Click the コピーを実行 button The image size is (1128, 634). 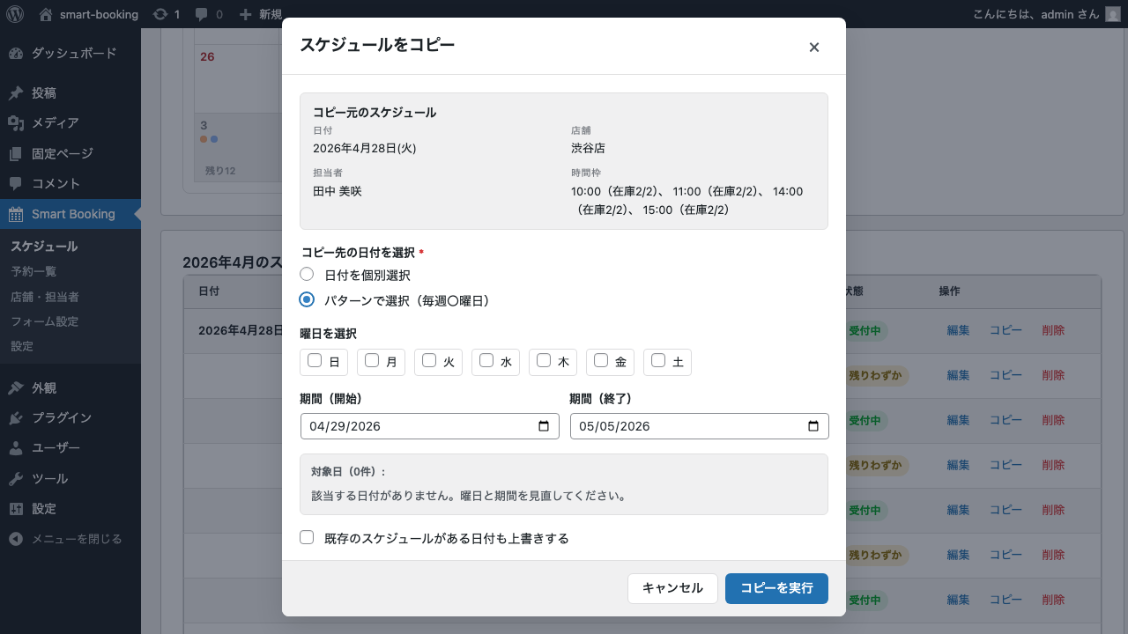pos(776,588)
